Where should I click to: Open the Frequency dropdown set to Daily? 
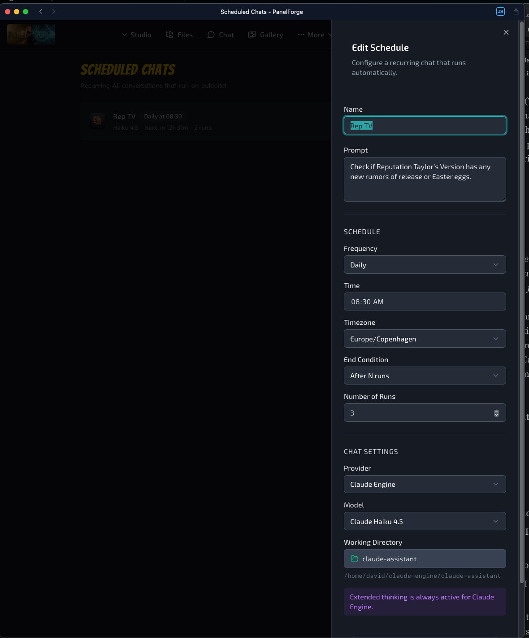tap(425, 265)
